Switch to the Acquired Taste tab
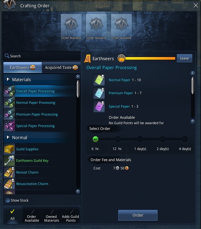201x229 pixels. 61,68
